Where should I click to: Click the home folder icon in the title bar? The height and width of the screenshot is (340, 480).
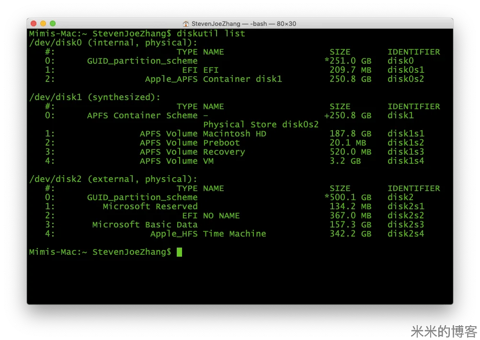[185, 23]
